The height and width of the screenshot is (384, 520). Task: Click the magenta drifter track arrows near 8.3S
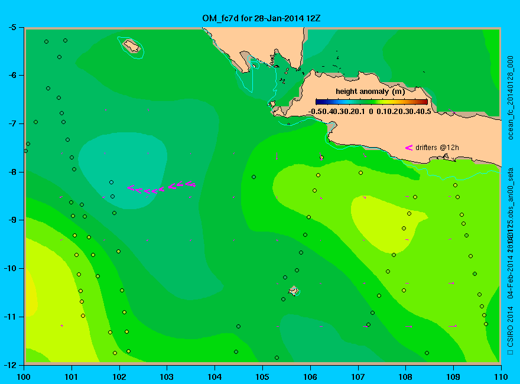tap(161, 188)
